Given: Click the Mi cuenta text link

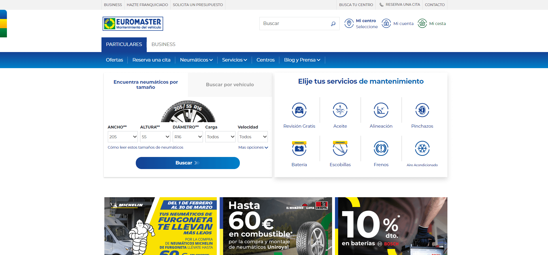Looking at the screenshot, I should (x=403, y=24).
